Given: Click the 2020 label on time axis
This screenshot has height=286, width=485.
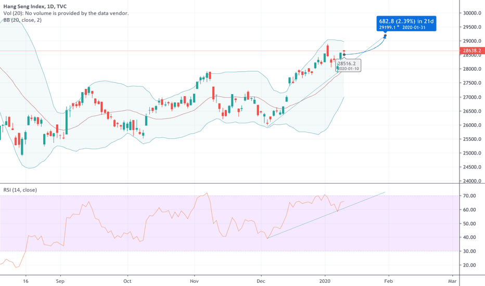Looking at the screenshot, I should [325, 281].
